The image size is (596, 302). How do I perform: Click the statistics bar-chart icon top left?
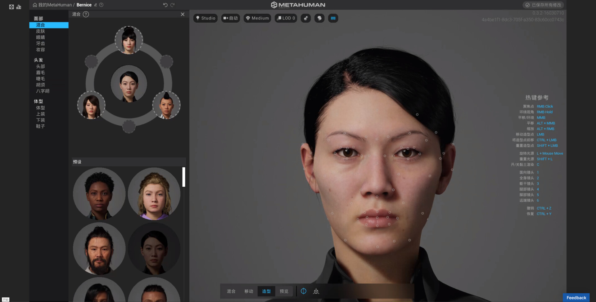19,7
